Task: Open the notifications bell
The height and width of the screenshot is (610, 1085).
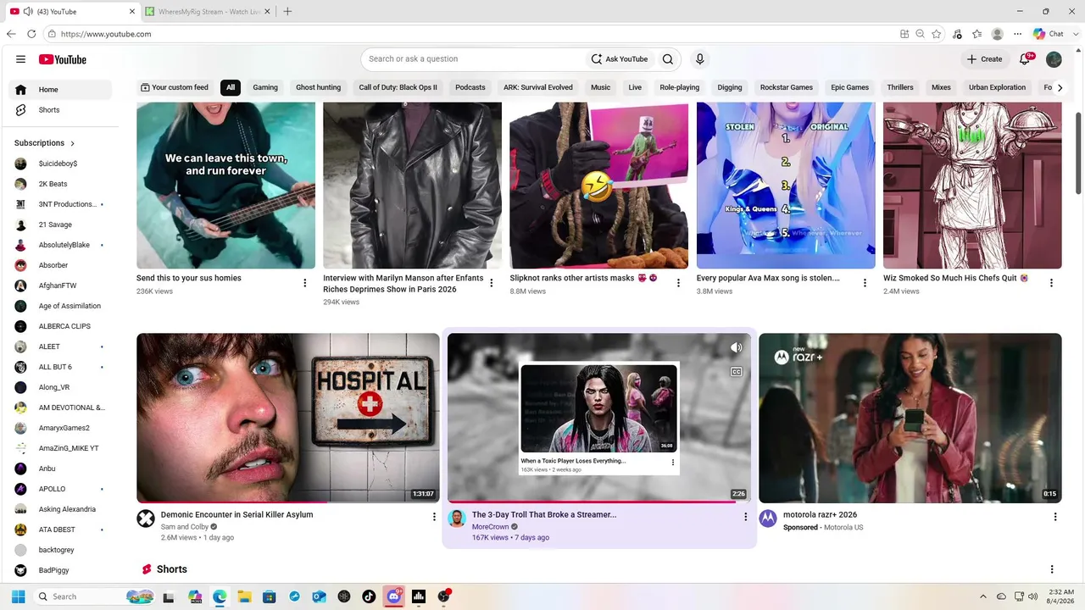Action: pos(1025,59)
